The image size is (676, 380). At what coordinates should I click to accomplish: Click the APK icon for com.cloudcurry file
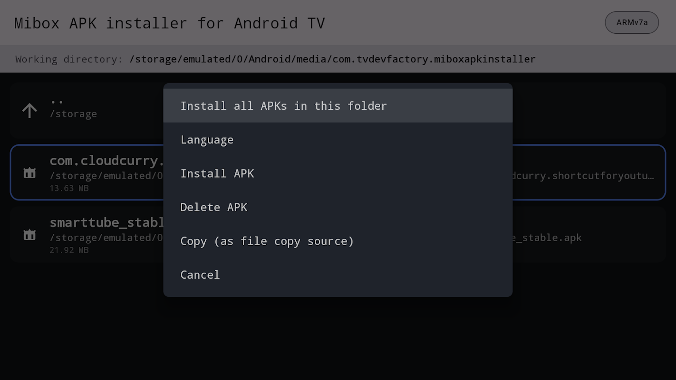click(x=29, y=173)
